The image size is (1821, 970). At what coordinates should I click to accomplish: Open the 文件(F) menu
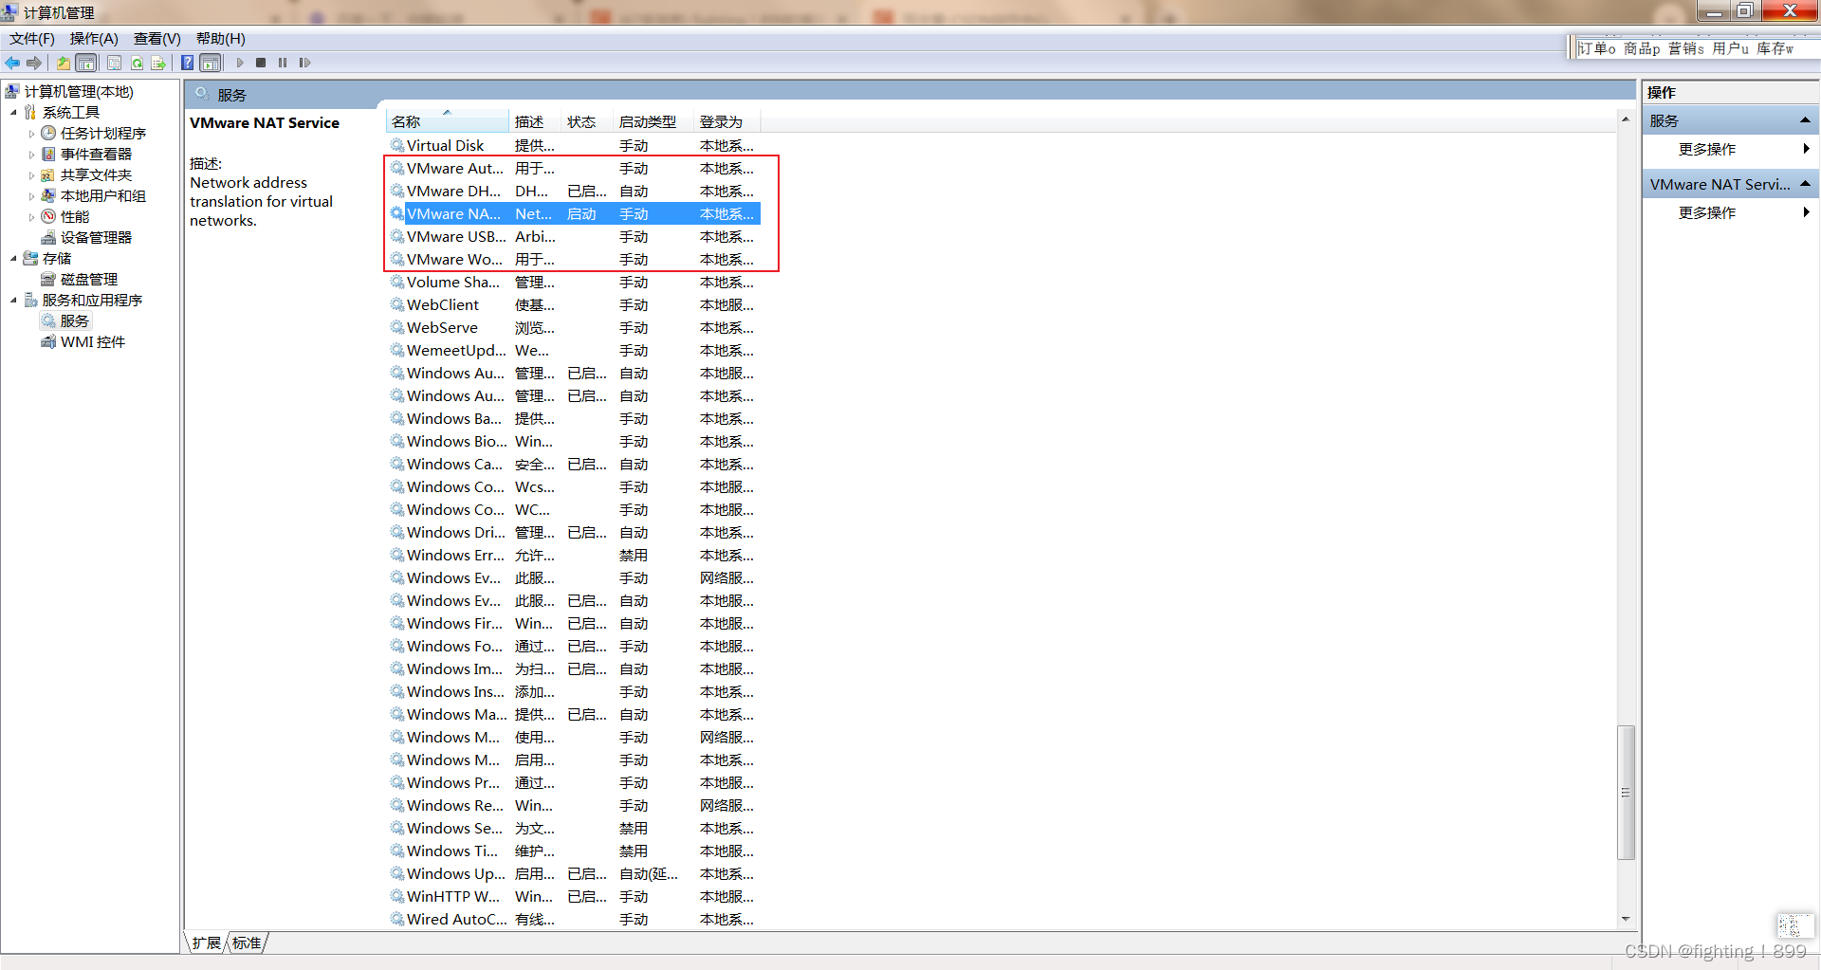tap(32, 39)
